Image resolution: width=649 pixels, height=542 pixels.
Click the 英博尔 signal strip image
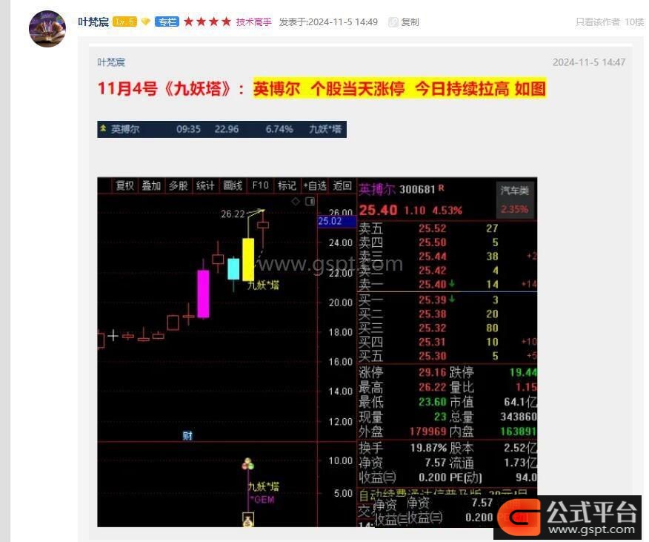(222, 129)
